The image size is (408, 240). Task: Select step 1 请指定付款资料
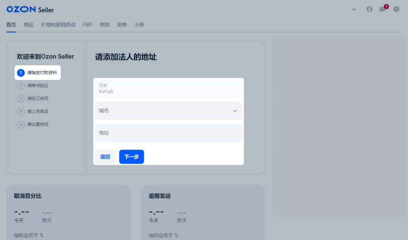38,72
